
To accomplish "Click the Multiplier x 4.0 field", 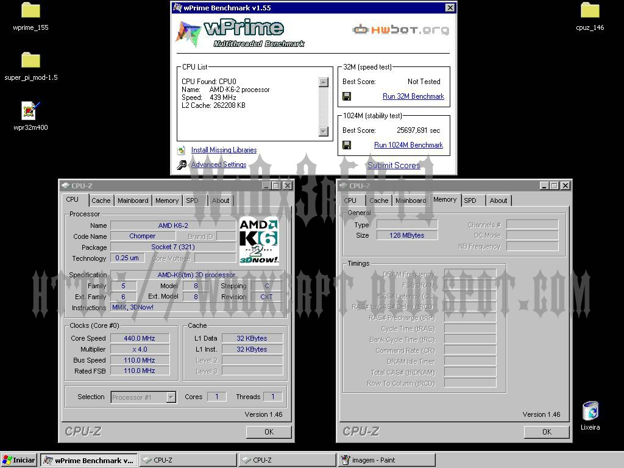I will pyautogui.click(x=140, y=349).
